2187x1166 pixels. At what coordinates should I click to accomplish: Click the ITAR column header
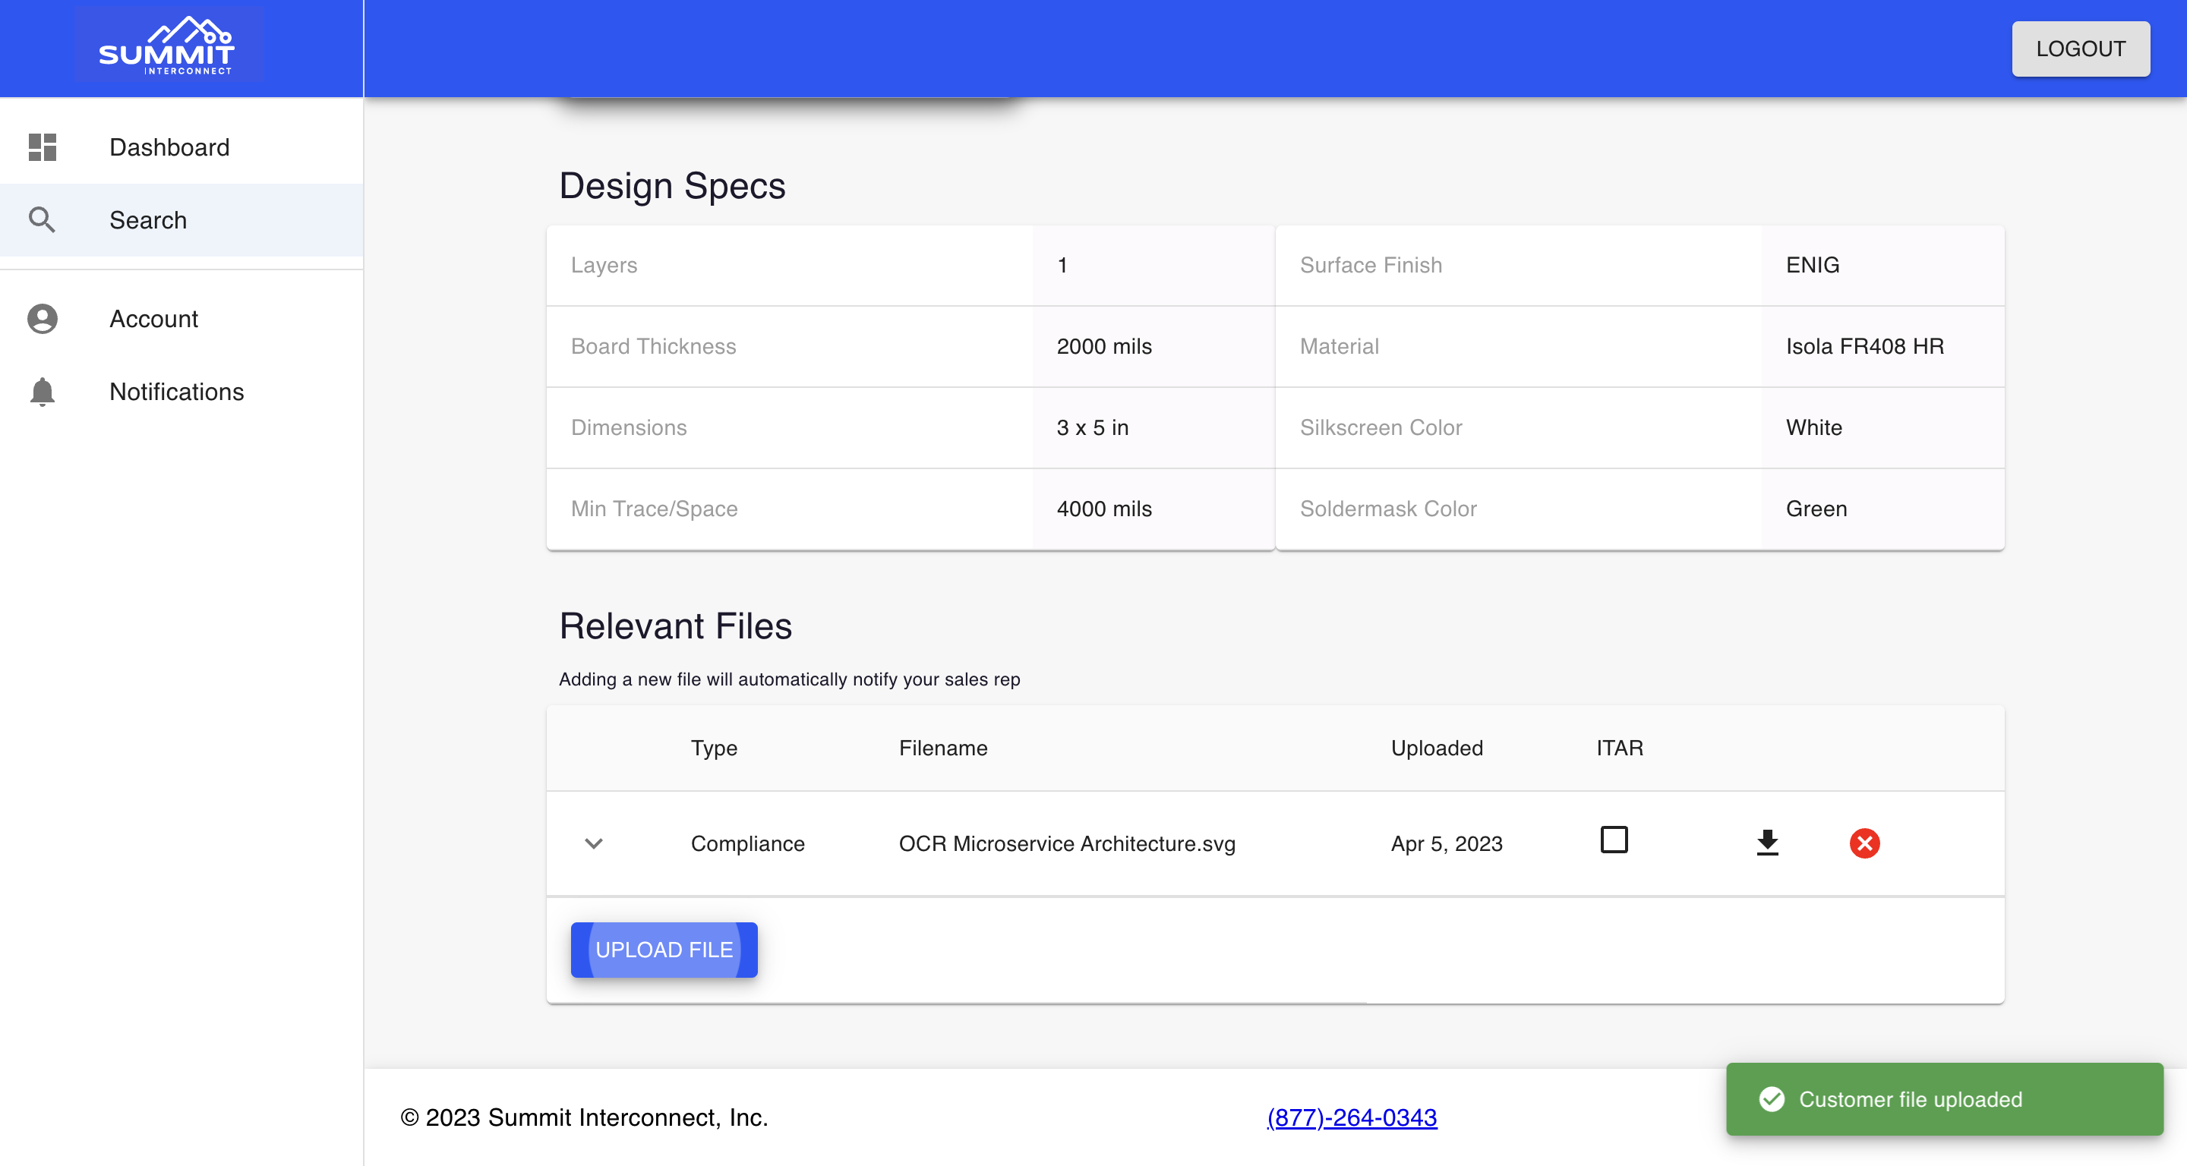(x=1620, y=748)
